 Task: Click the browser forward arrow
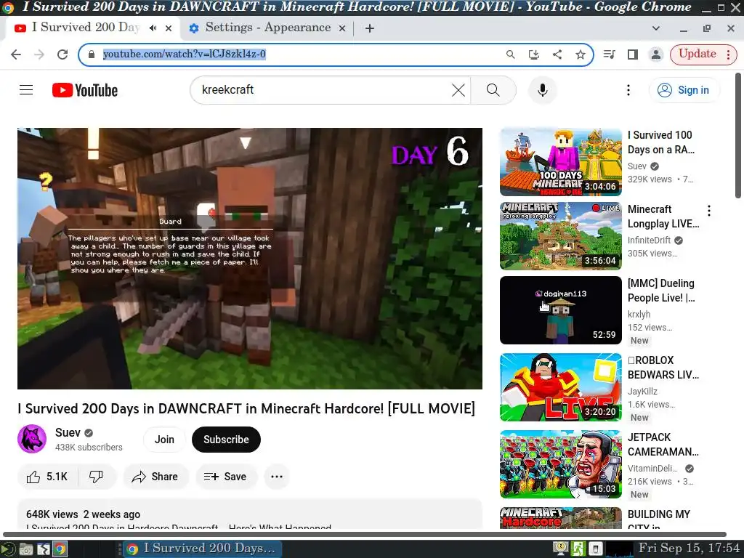(39, 54)
